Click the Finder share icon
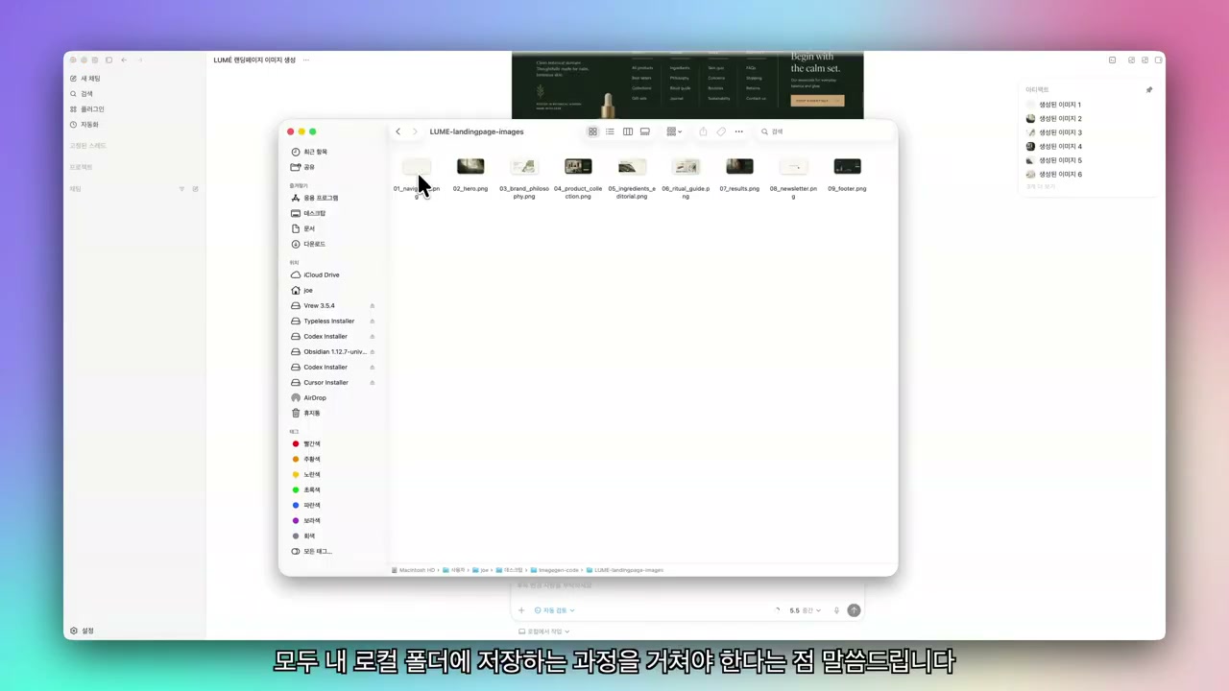The image size is (1229, 691). click(703, 131)
